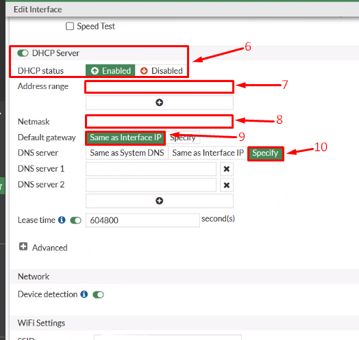This screenshot has width=359, height=340.
Task: Toggle the DHCP Server switch
Action: (23, 53)
